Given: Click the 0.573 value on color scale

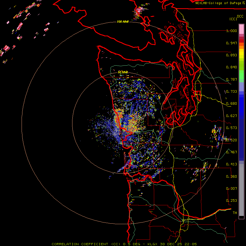Looking at the screenshot, I should [x=232, y=128].
